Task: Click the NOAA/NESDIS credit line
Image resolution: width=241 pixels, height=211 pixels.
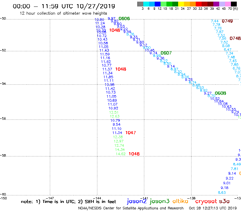Action: tap(131, 208)
